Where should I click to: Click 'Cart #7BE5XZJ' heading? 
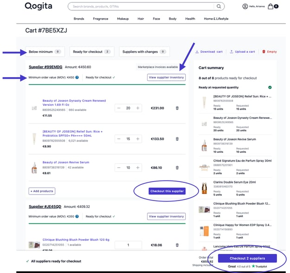pyautogui.click(x=46, y=30)
